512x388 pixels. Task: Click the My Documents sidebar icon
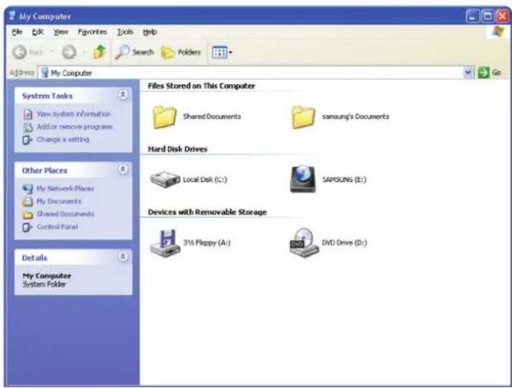(27, 201)
